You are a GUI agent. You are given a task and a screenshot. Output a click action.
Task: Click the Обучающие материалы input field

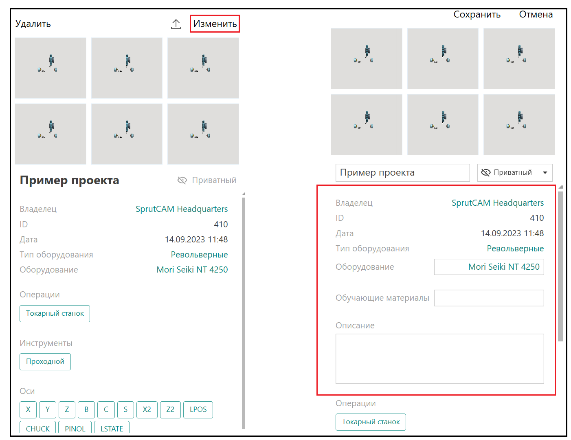(489, 298)
